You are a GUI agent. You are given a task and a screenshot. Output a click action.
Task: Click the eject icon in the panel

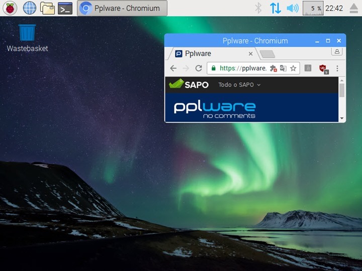(354, 8)
